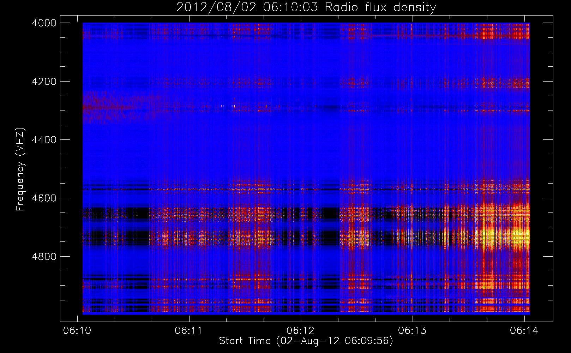
Task: Click the 4800 frequency axis label
Action: coord(44,257)
